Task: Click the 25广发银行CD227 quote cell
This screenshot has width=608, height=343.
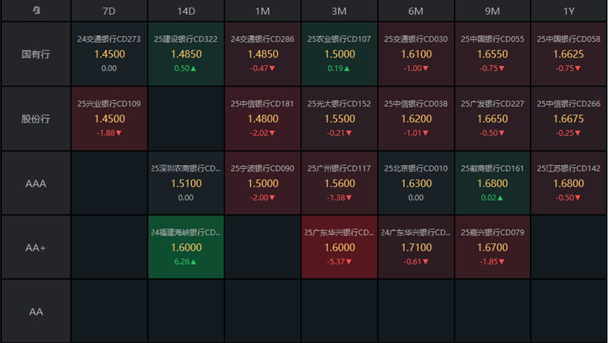Action: pos(492,119)
